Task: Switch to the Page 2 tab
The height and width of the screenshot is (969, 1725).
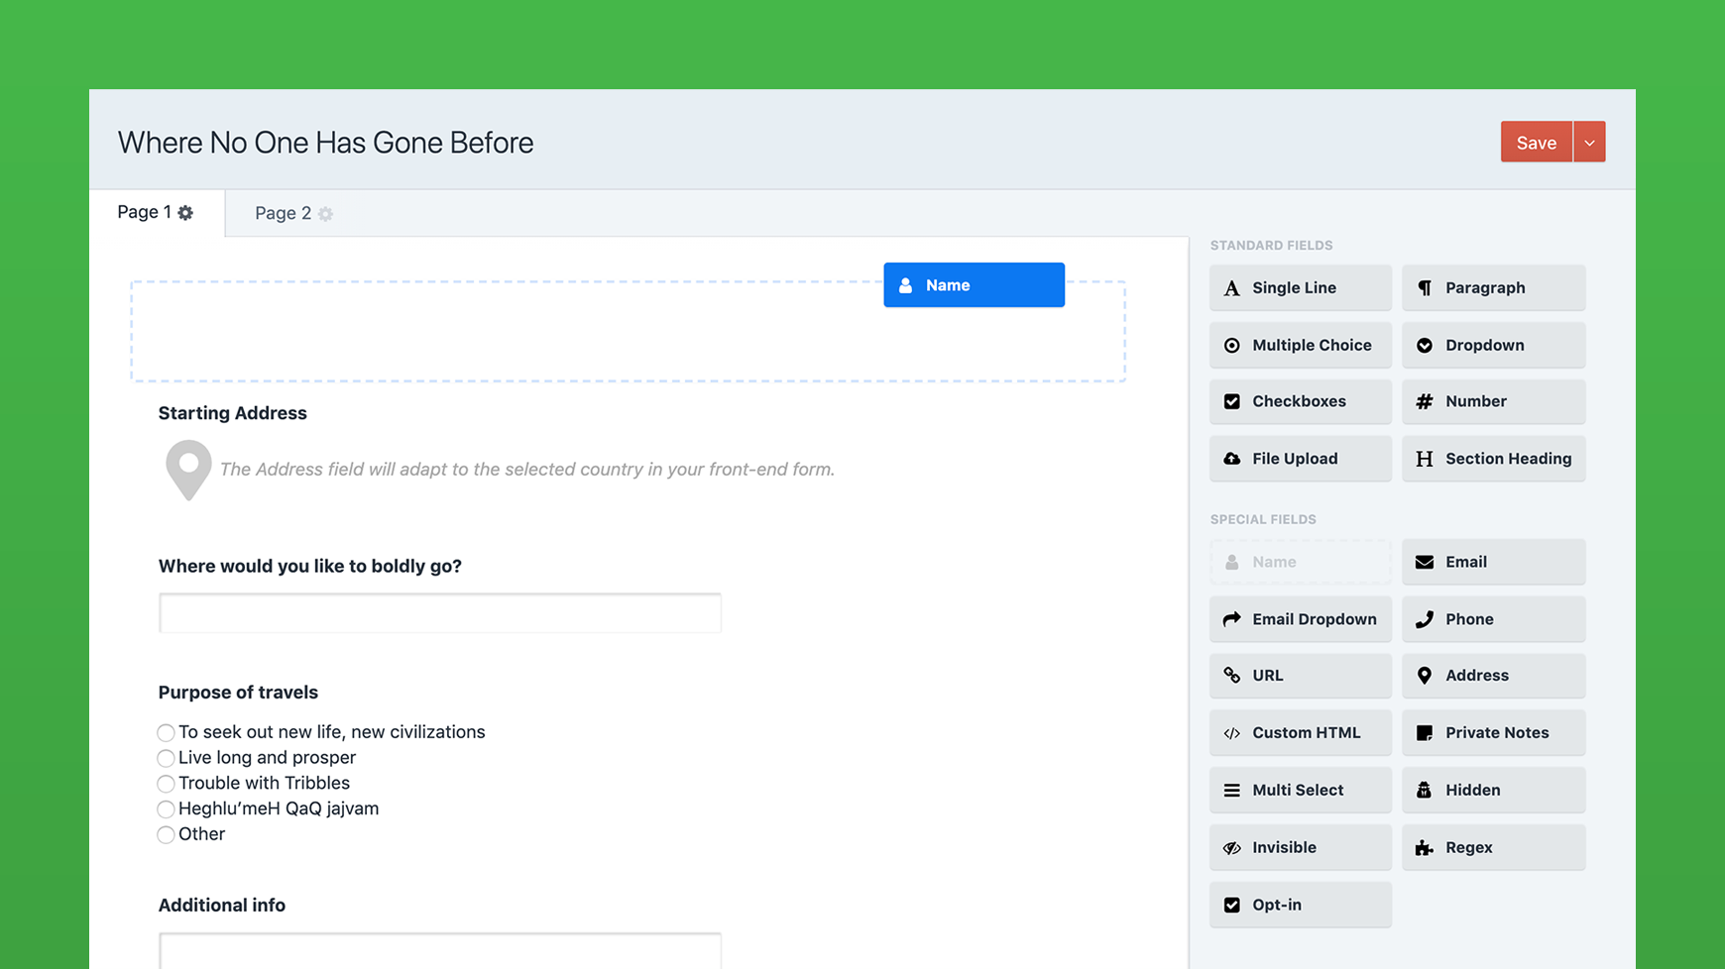Action: (x=283, y=213)
